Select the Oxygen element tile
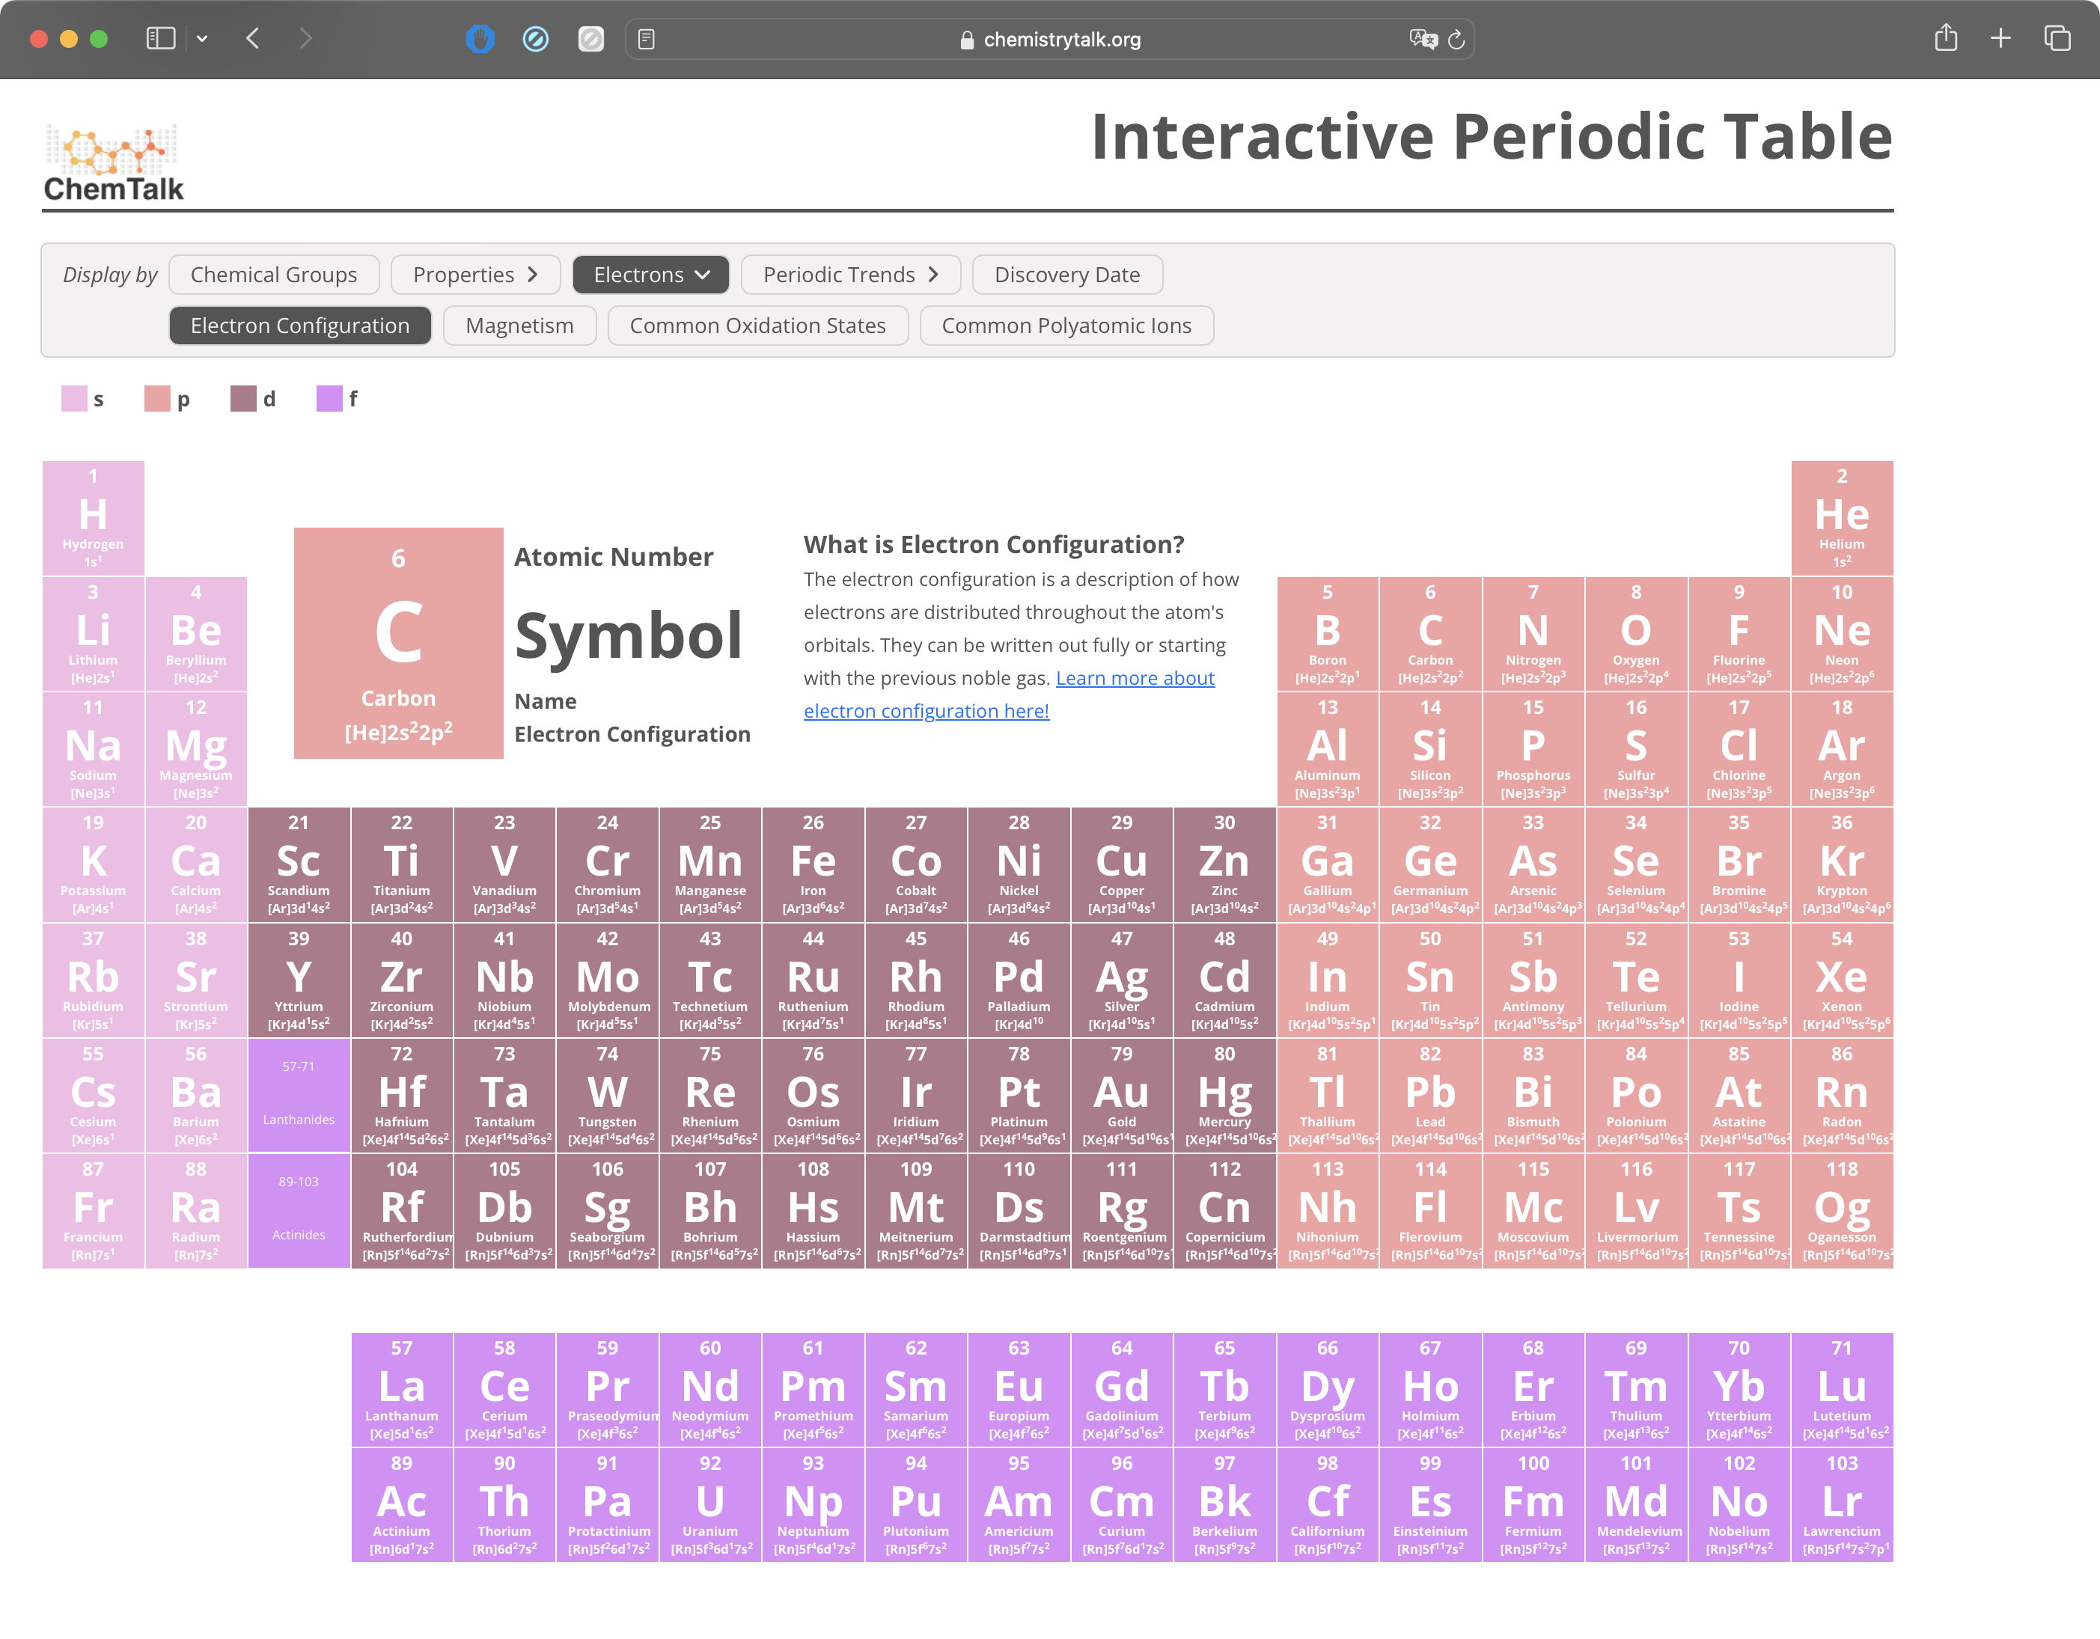The height and width of the screenshot is (1639, 2100). click(x=1635, y=633)
